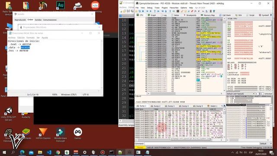Select Wondershare Filmora9 desktop shortcut

click(x=61, y=135)
